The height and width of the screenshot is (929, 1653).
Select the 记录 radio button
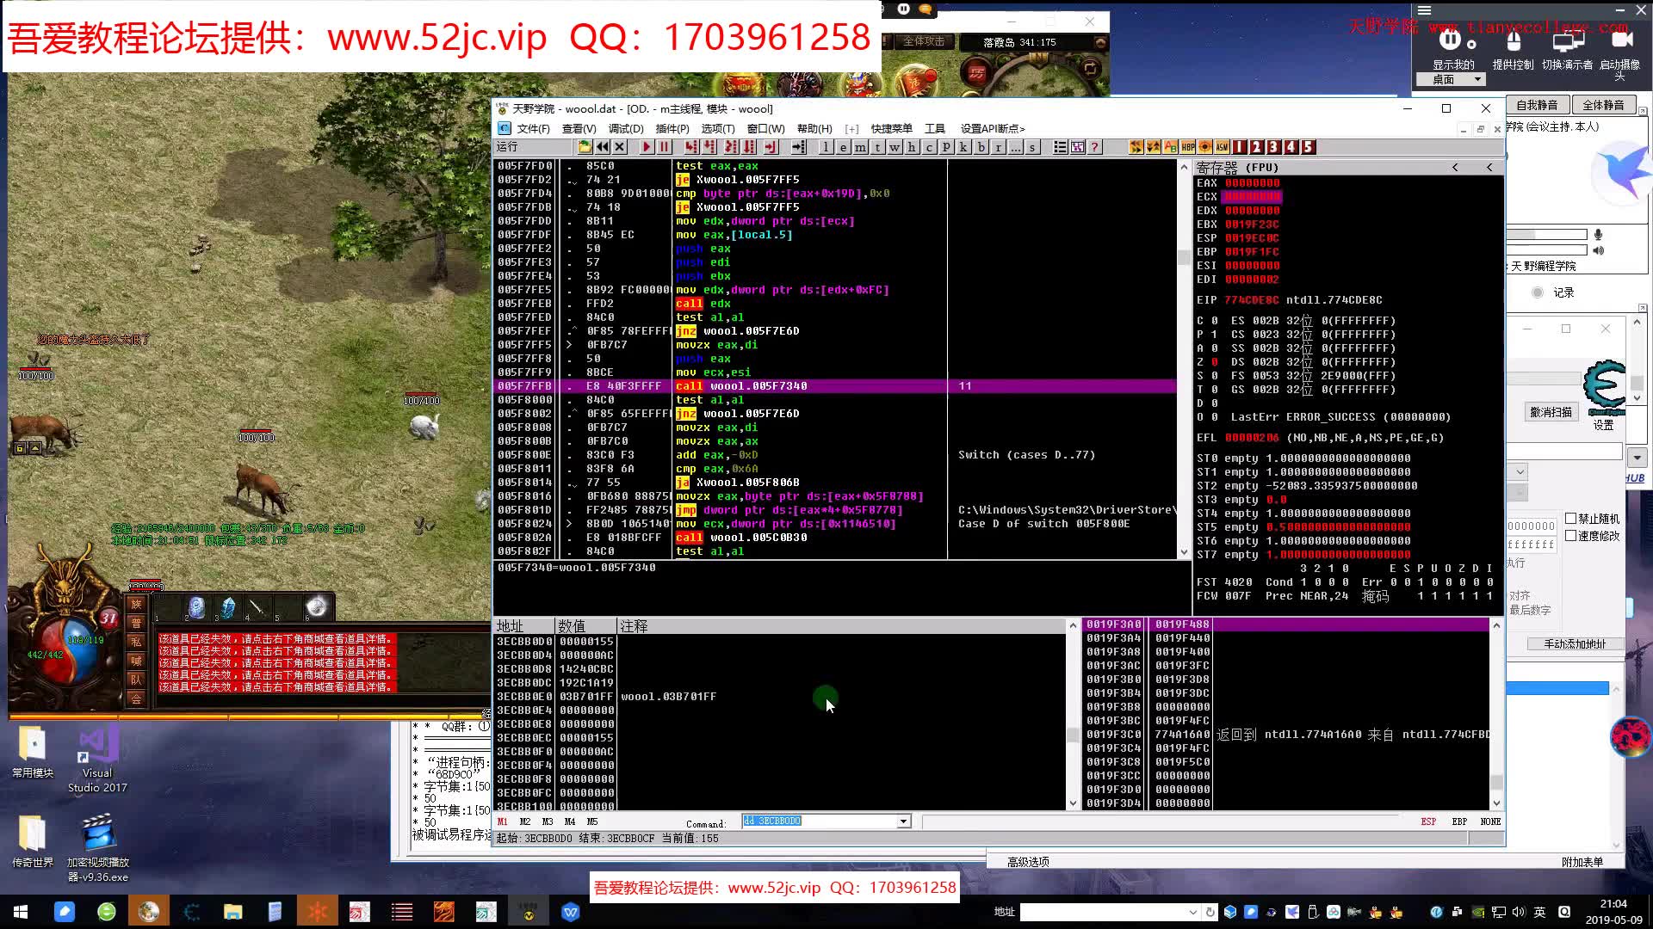1538,292
